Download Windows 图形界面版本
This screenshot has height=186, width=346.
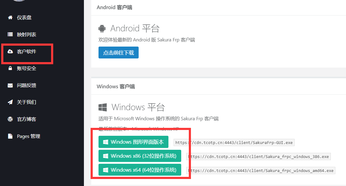133,142
